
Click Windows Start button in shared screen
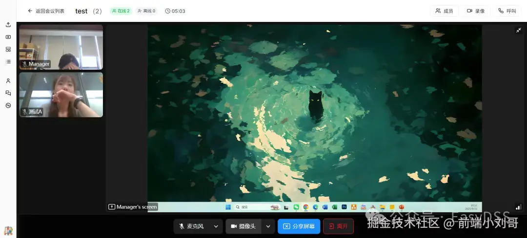(x=228, y=207)
